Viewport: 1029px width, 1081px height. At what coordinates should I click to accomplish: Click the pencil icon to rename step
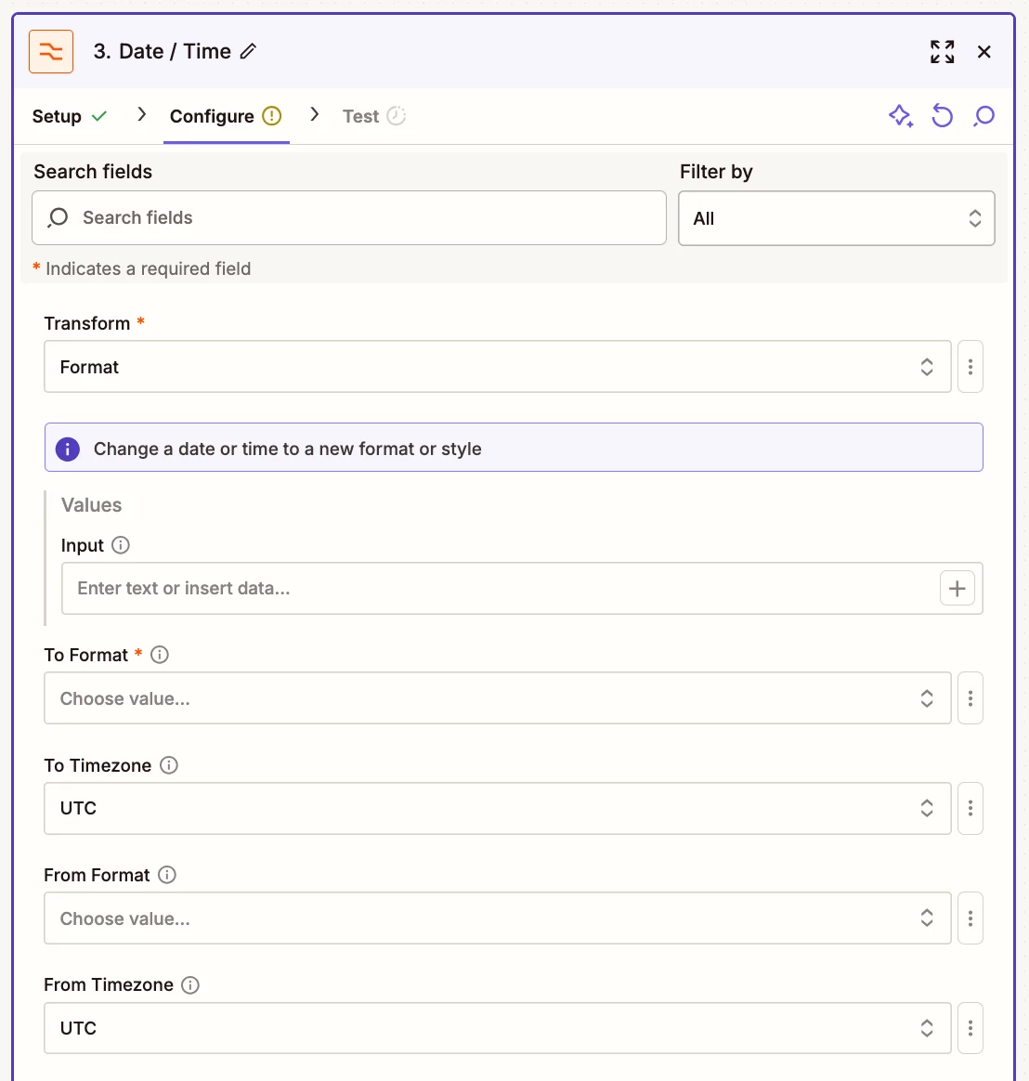248,52
